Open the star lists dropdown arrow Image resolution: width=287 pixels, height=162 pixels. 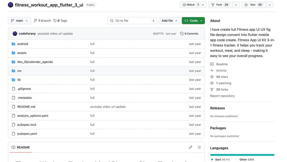[269, 5]
